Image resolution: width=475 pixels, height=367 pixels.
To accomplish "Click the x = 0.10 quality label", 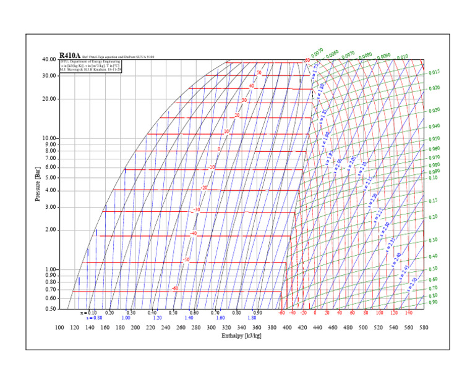I will tap(88, 313).
